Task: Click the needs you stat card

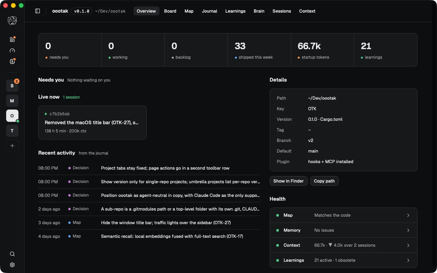Action: 70,50
